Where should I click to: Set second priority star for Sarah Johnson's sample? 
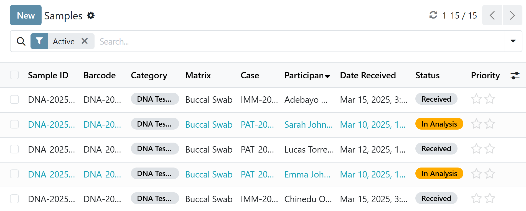pyautogui.click(x=490, y=124)
